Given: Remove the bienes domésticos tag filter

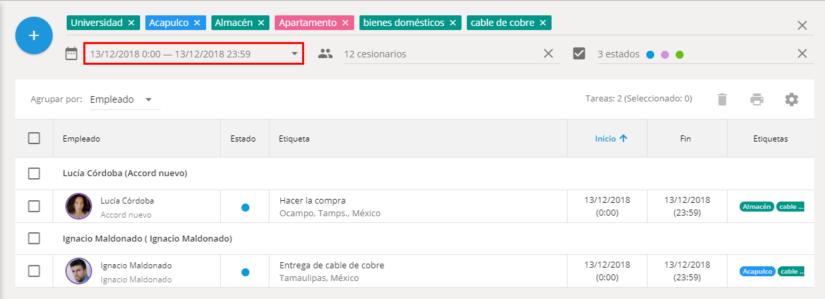Looking at the screenshot, I should pos(453,23).
